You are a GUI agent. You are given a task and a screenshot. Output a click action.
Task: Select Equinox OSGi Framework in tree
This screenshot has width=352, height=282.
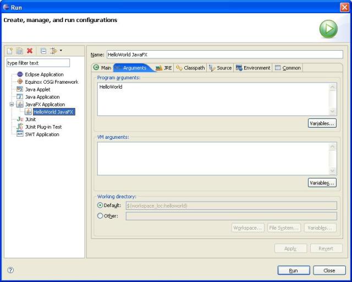[x=52, y=82]
